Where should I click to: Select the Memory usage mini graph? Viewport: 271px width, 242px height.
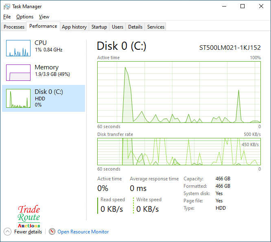click(18, 73)
